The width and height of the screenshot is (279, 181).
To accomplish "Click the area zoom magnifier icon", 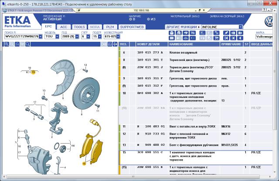I will [x=17, y=44].
